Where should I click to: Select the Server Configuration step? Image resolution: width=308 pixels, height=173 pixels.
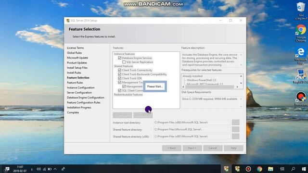coord(79,93)
